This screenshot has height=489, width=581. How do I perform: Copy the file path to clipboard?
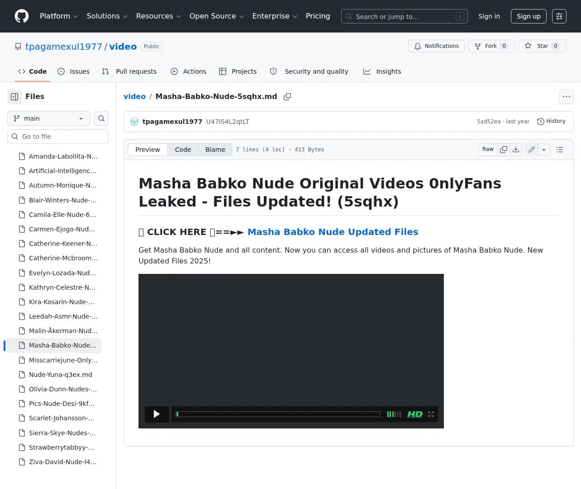pos(287,97)
